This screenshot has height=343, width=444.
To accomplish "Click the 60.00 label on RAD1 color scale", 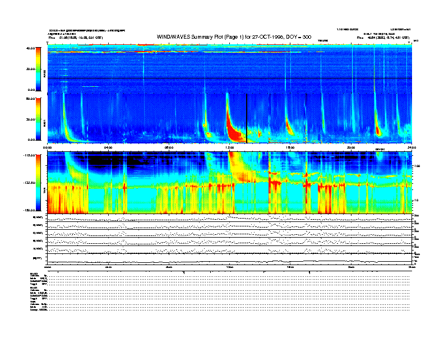I will tap(30, 99).
